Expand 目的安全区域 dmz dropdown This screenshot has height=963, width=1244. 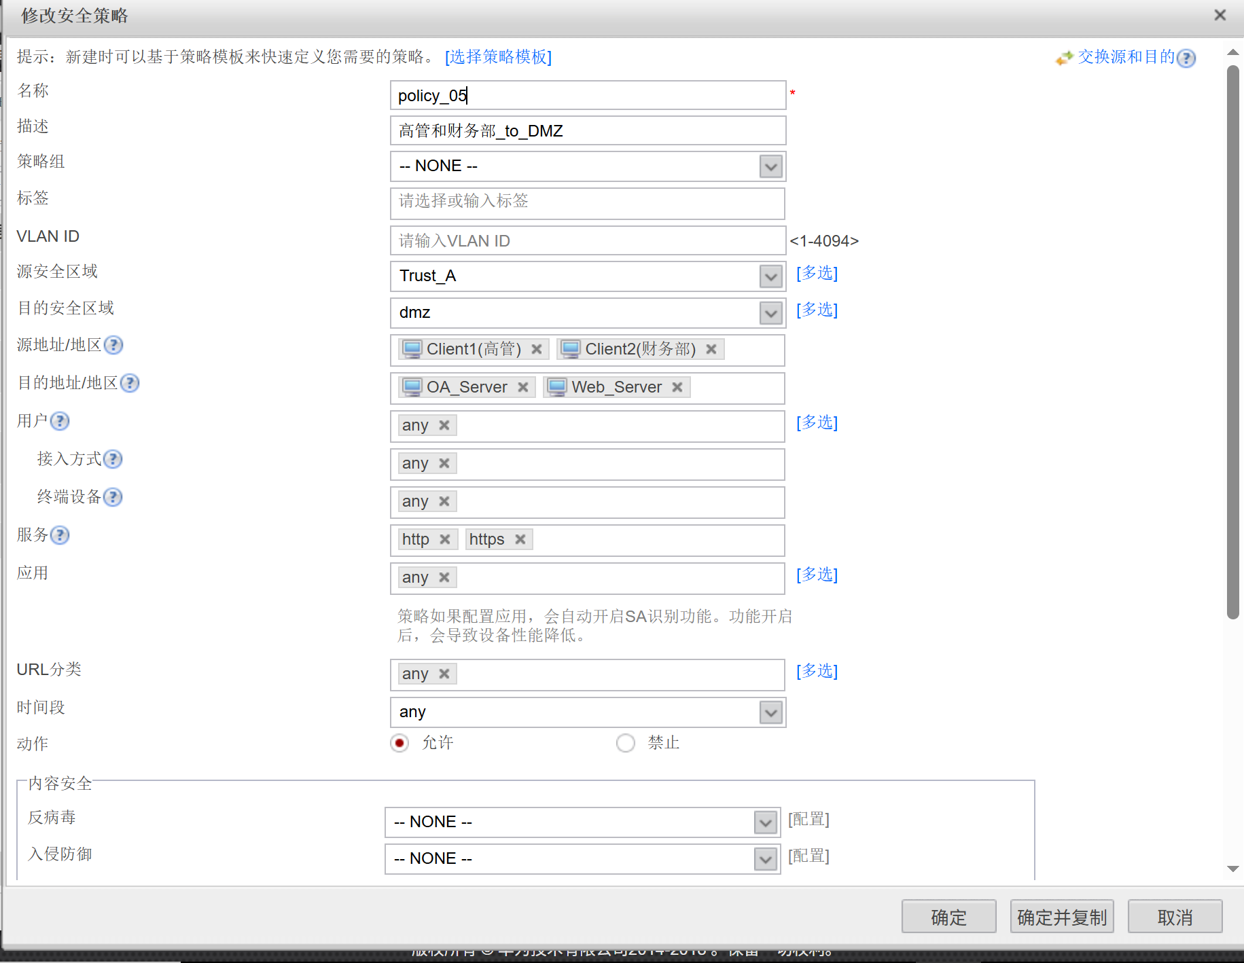click(771, 313)
